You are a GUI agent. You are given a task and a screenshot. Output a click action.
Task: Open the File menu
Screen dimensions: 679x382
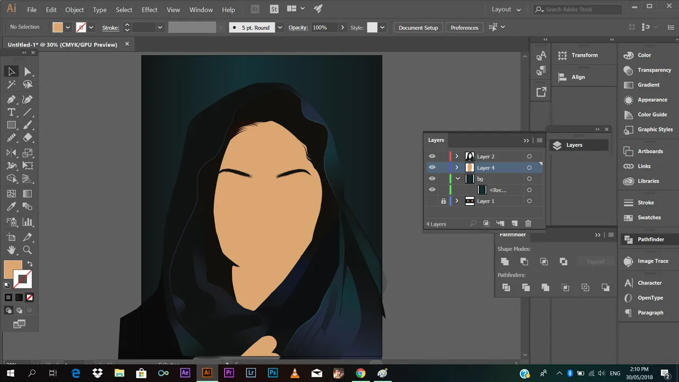pos(32,10)
